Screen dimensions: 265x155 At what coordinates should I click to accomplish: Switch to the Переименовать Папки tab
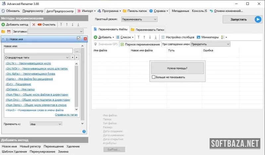pos(147,29)
